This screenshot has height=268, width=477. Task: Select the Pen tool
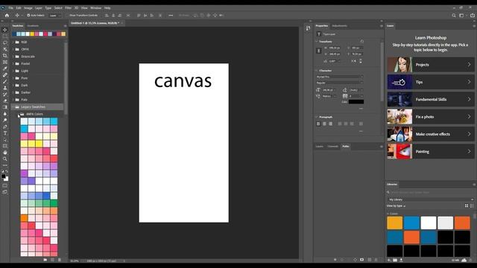pyautogui.click(x=5, y=127)
